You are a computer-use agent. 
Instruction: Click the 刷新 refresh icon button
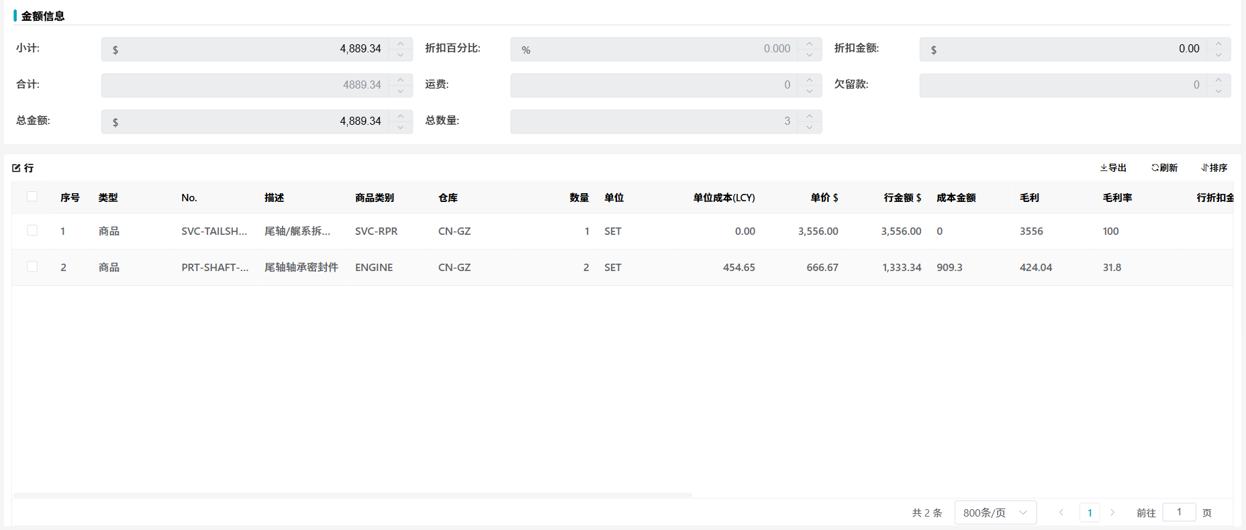pos(1164,168)
